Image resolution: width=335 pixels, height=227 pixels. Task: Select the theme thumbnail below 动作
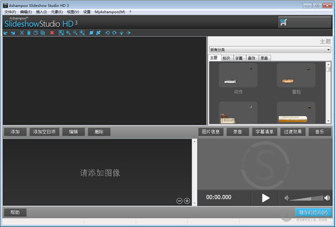point(238,112)
